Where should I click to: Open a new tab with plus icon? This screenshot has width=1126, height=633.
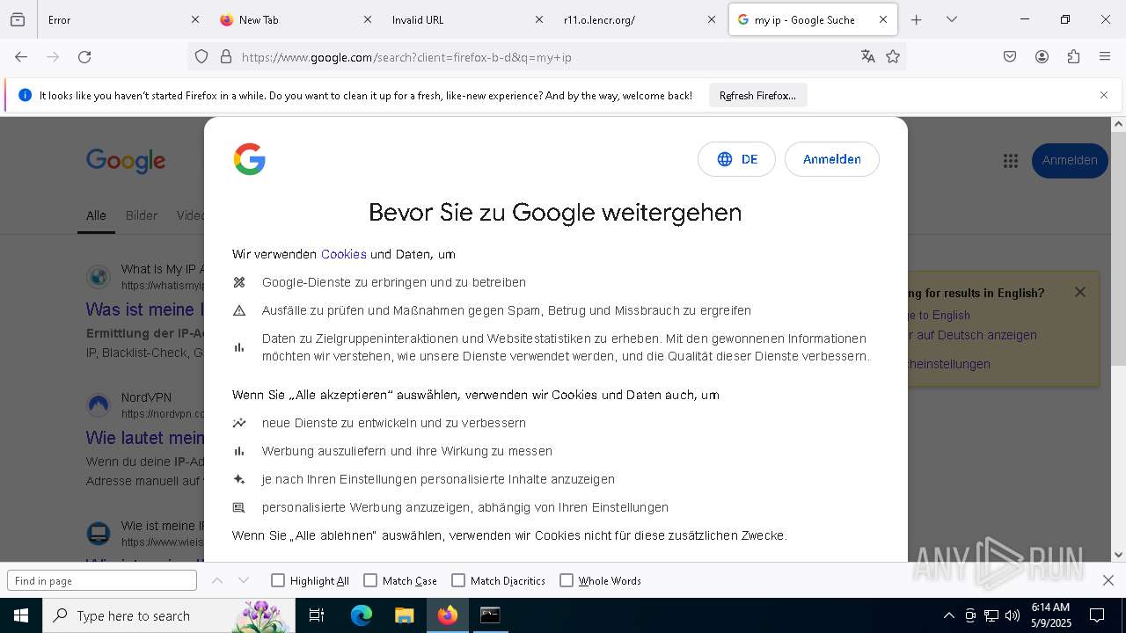coord(917,19)
